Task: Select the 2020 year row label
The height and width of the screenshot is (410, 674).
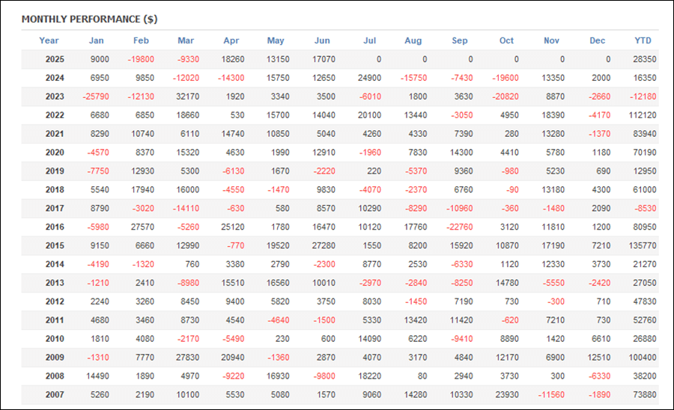Action: click(x=55, y=153)
